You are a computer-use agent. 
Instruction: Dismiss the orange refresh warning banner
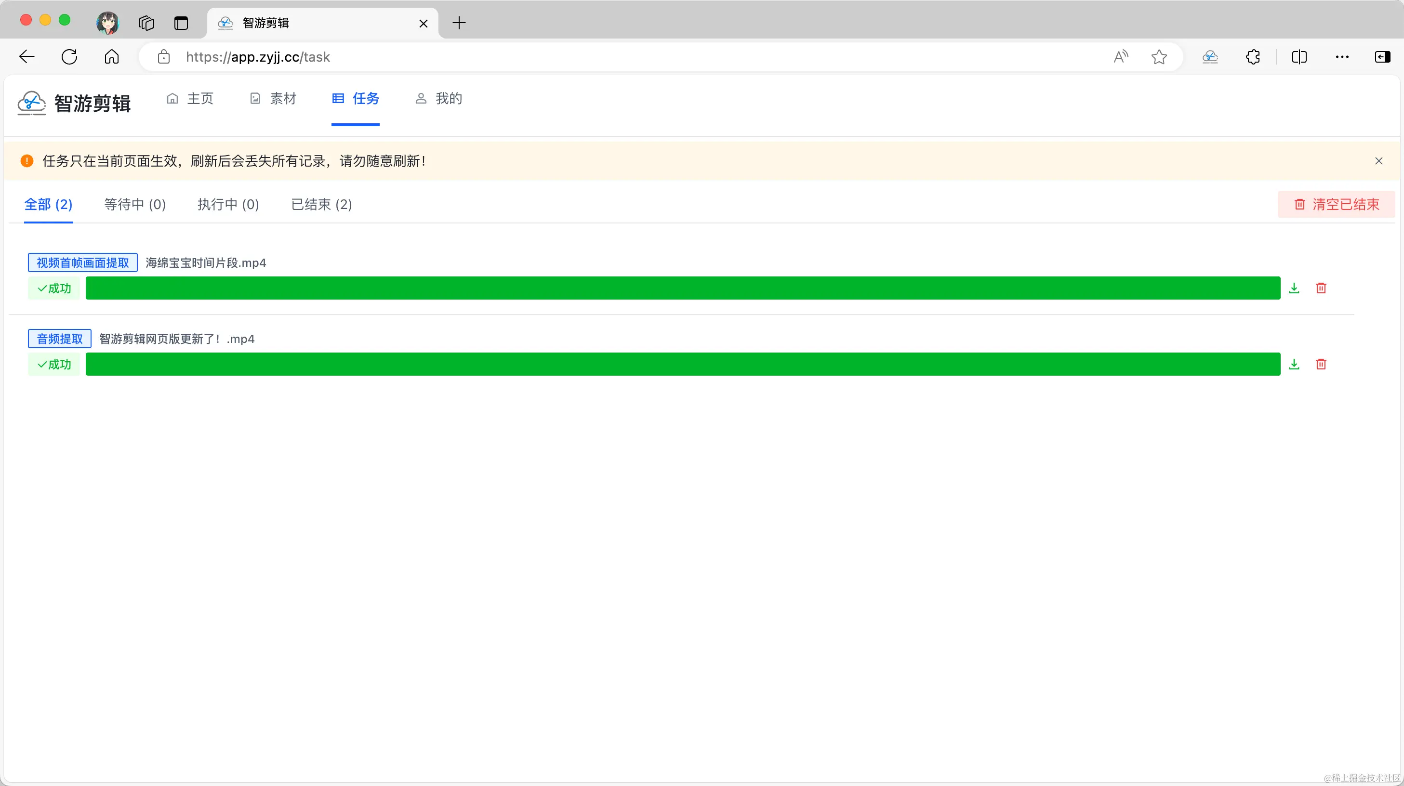coord(1378,161)
